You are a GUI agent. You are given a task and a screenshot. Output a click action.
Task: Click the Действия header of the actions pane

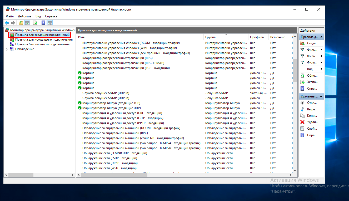coord(312,30)
